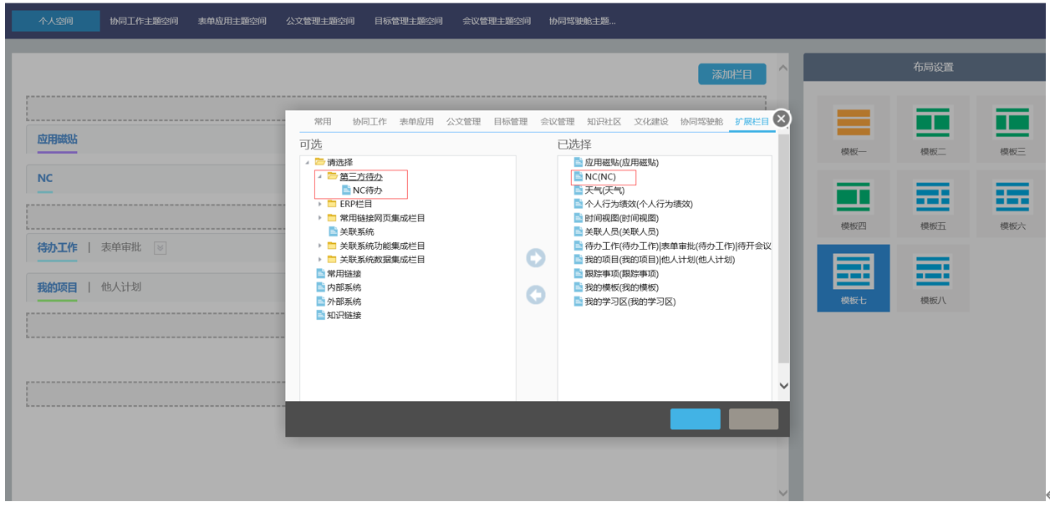
Task: Select 时间视图(时间视图) in selected list
Action: point(621,218)
